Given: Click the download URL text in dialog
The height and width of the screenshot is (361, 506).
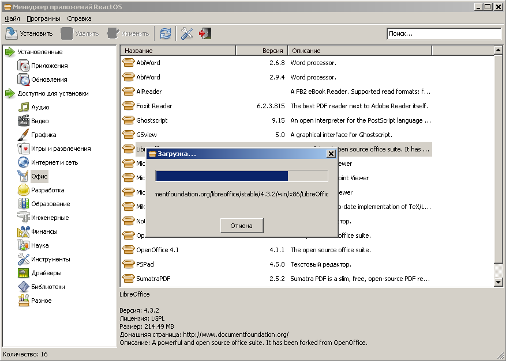Looking at the screenshot, I should [242, 194].
